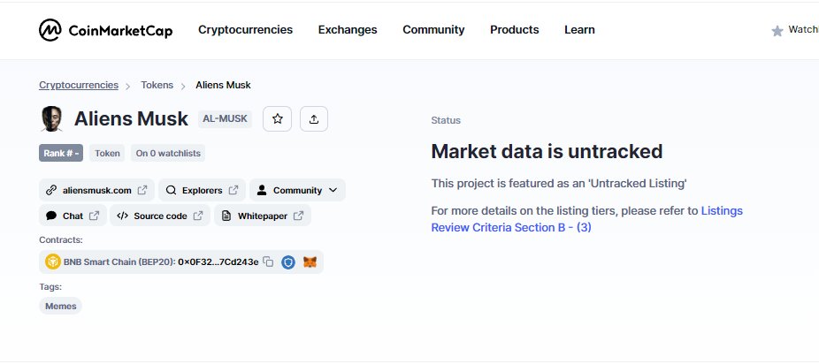Click the Token type badge

click(x=107, y=154)
